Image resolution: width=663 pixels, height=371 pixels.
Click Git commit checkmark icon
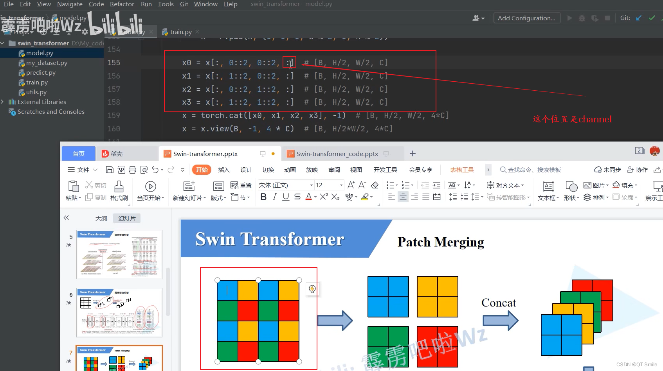coord(652,18)
